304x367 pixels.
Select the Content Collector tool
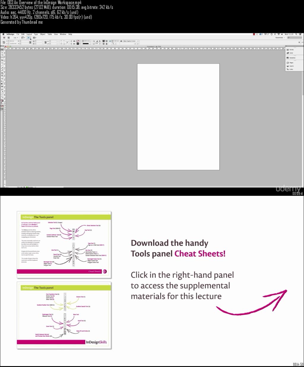tap(2, 60)
